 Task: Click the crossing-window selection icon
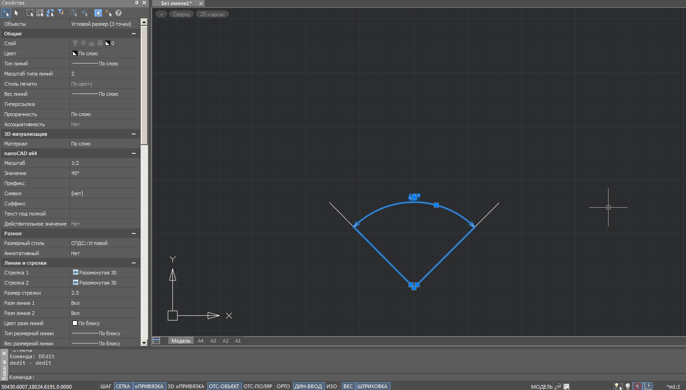click(40, 13)
